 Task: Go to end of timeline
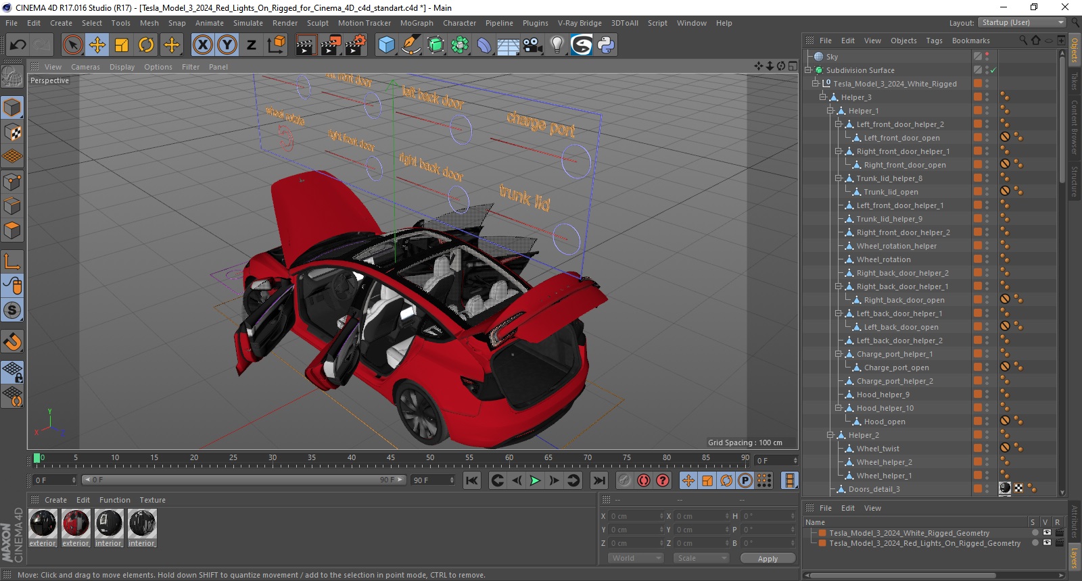(x=599, y=480)
